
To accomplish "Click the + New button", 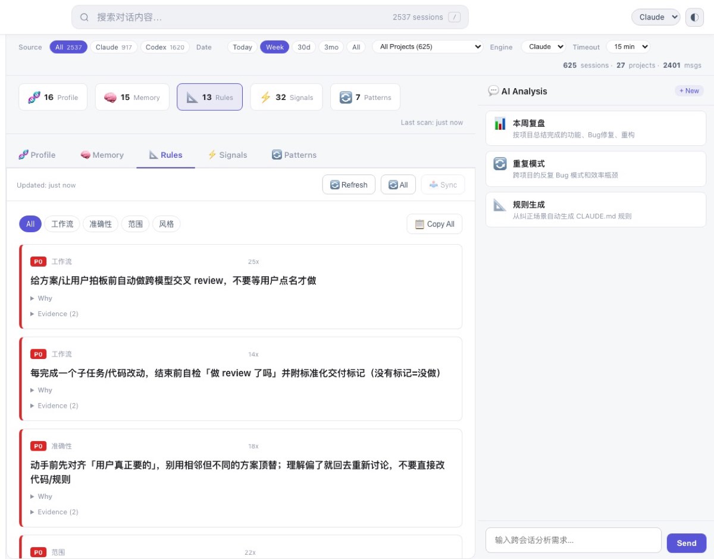I will [x=689, y=90].
